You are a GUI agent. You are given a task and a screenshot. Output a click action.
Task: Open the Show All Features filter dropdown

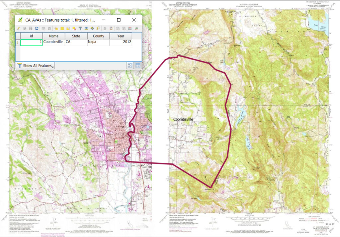(53, 66)
